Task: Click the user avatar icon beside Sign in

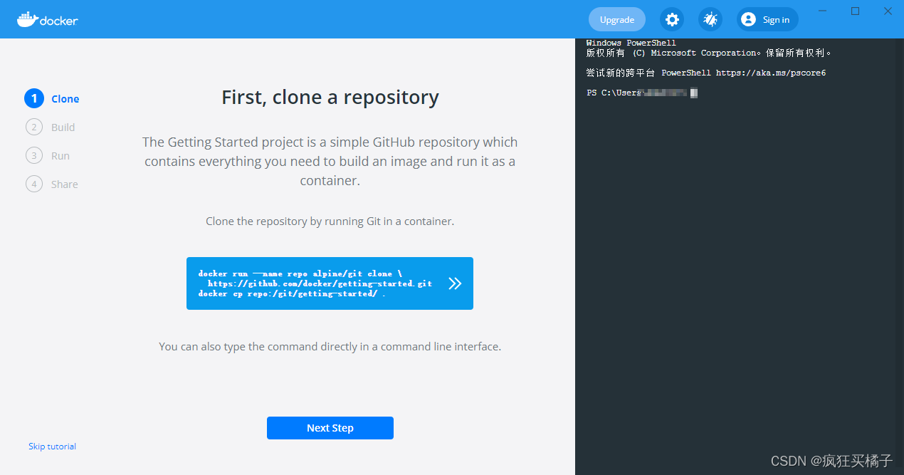Action: (x=748, y=19)
